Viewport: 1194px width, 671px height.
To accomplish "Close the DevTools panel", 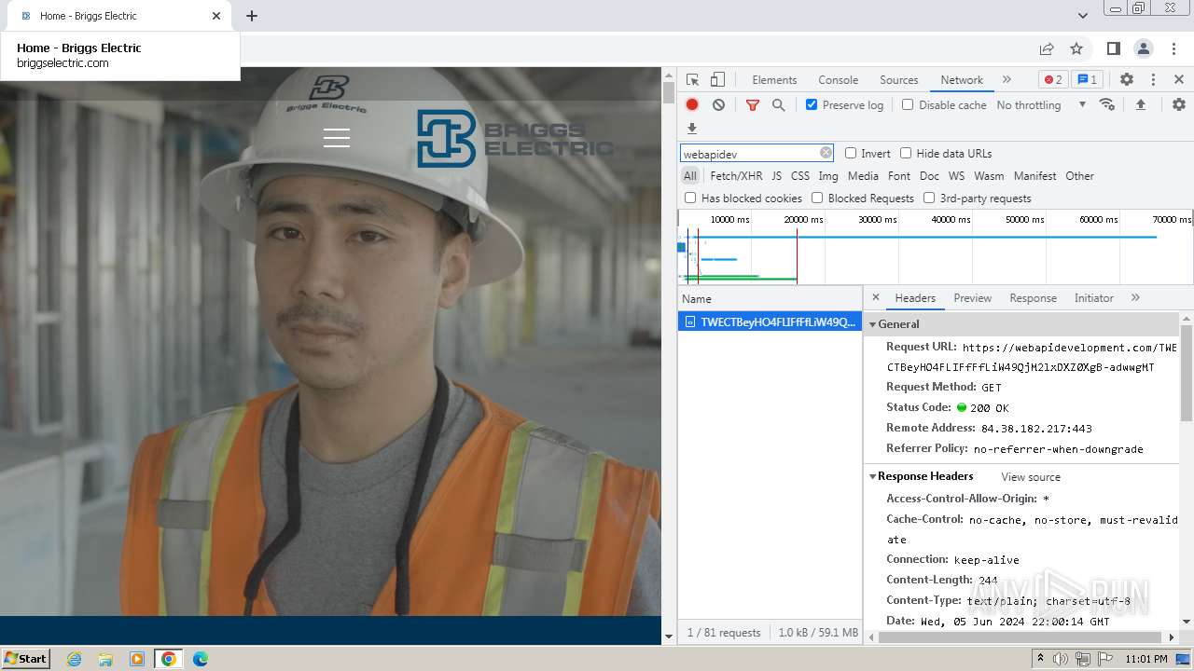I will pos(1179,80).
